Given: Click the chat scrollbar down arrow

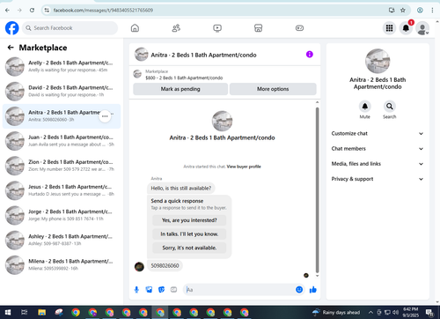Looking at the screenshot, I should [x=317, y=276].
